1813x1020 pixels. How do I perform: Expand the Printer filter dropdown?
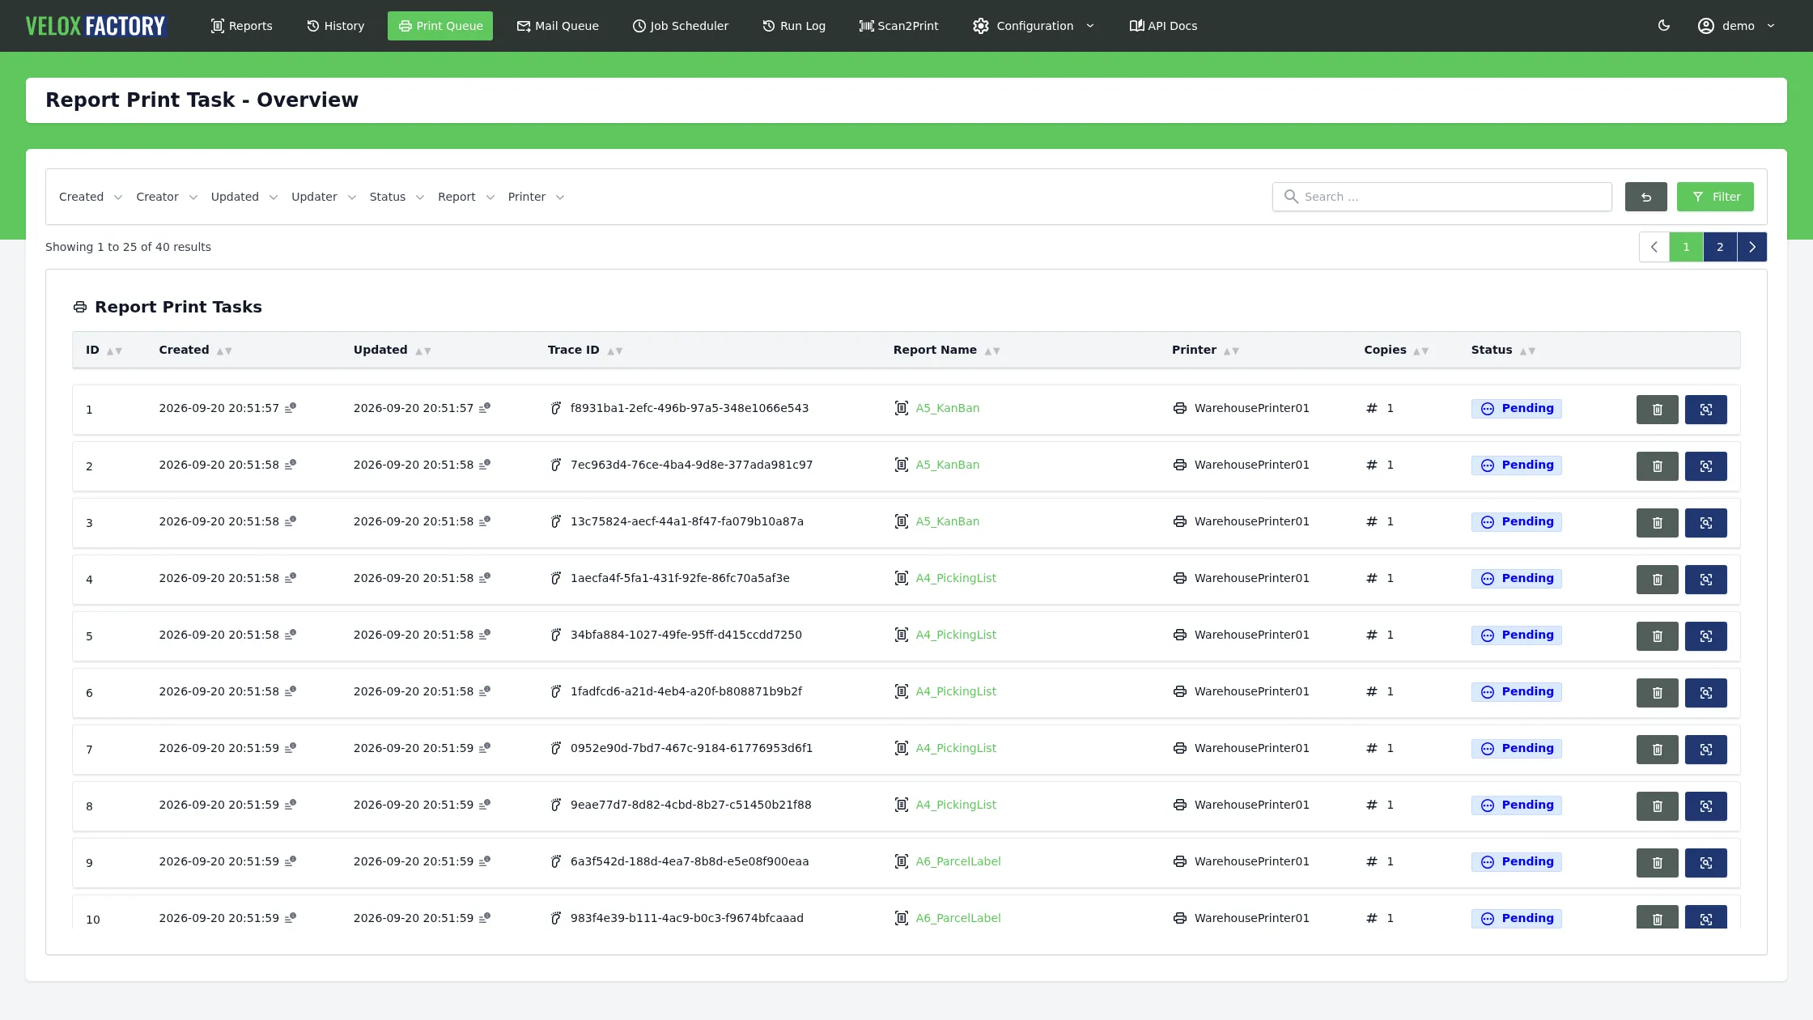536,197
